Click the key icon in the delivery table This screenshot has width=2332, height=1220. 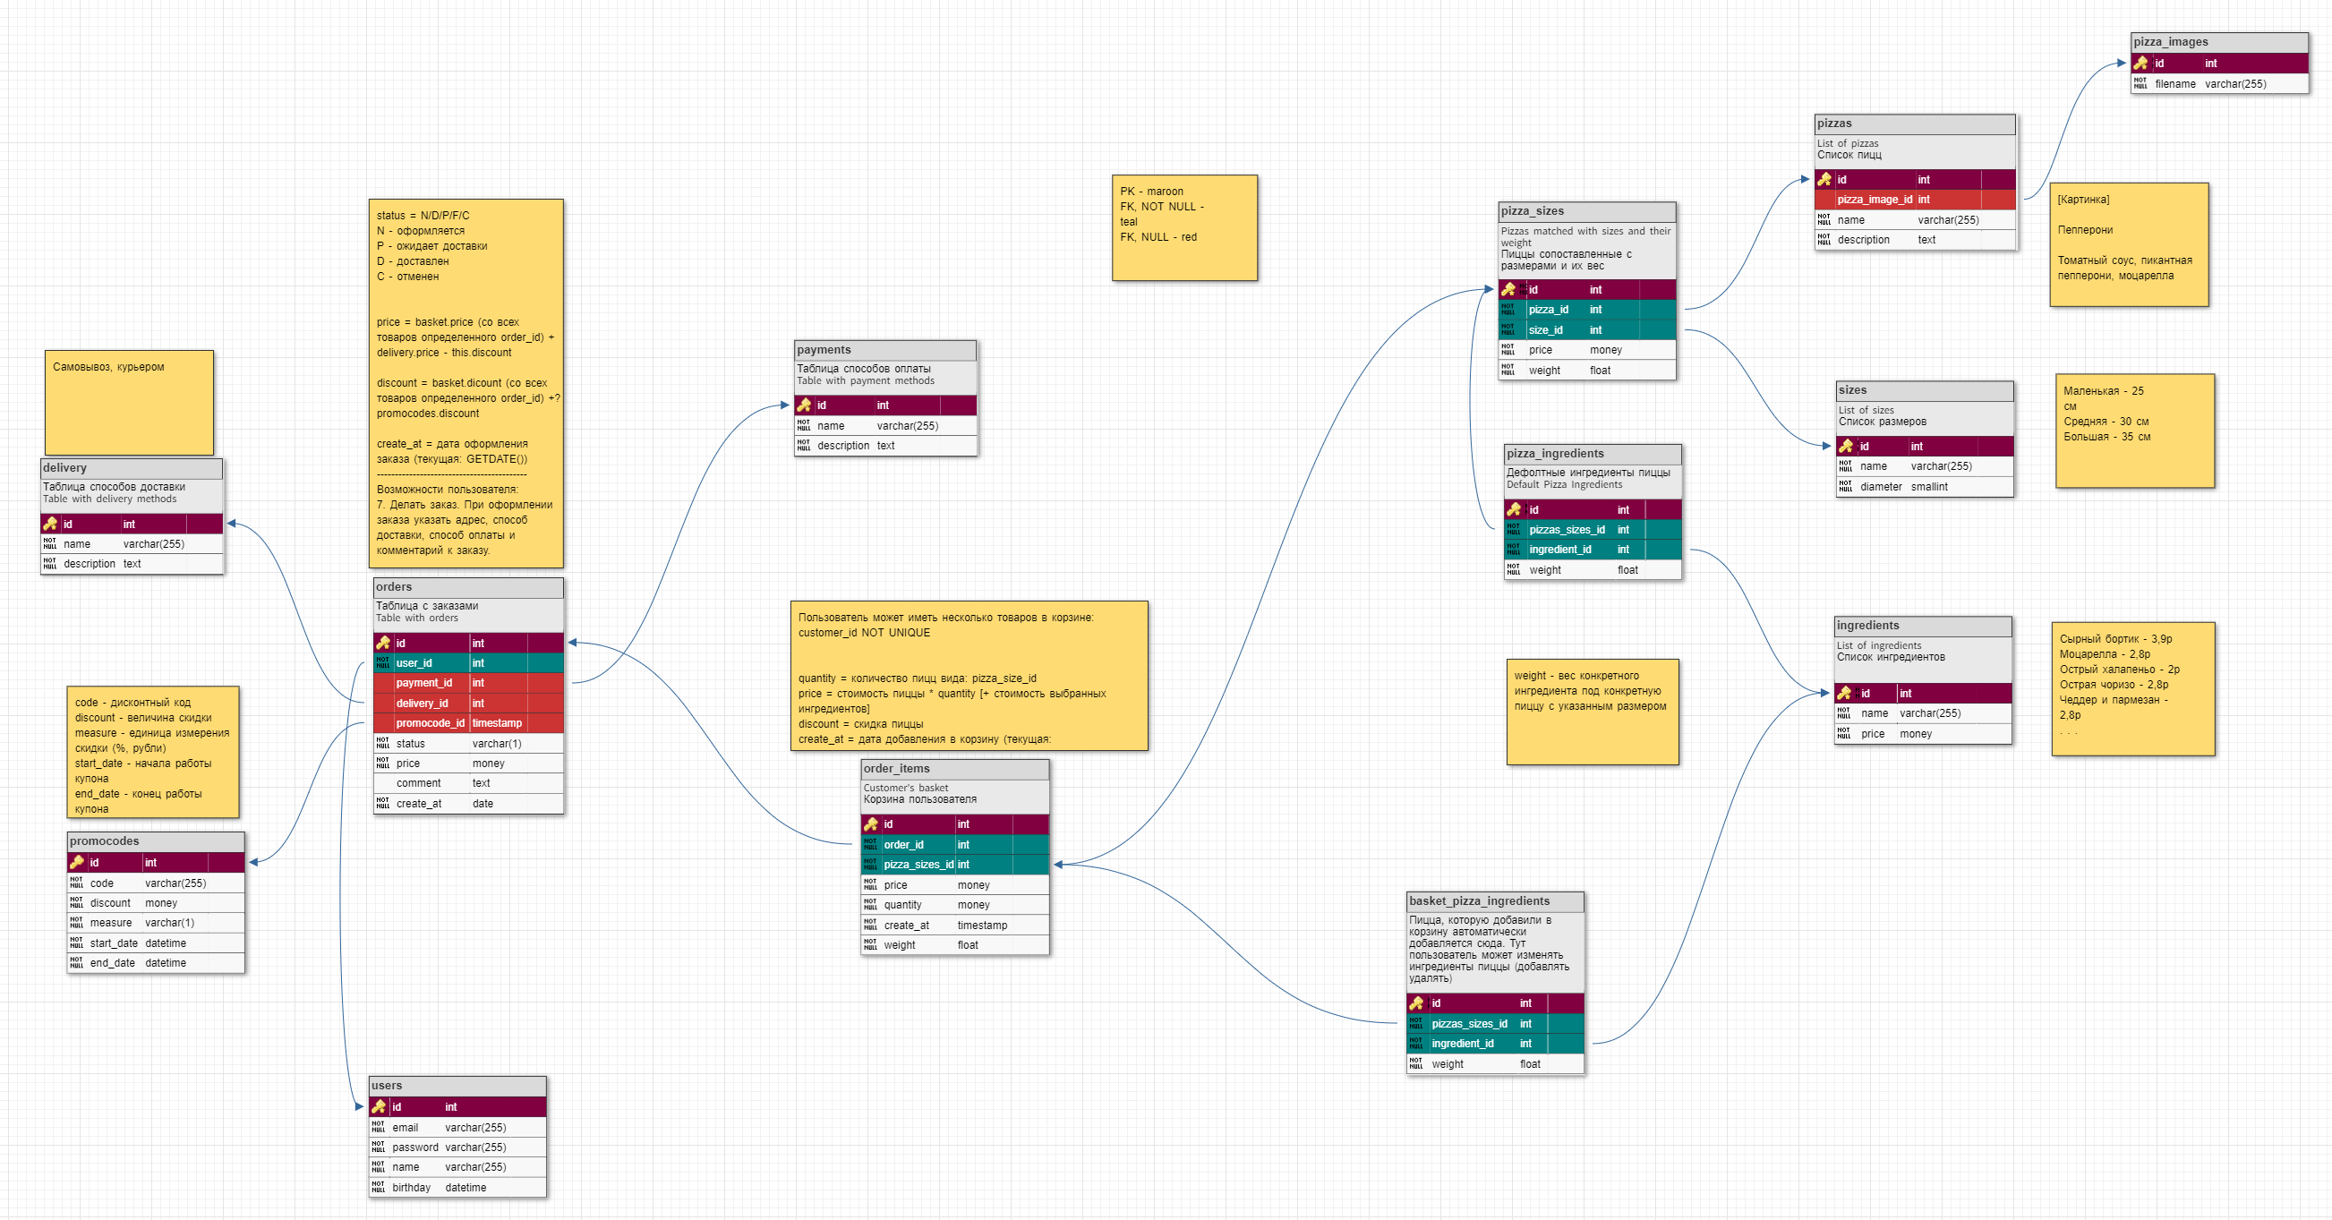[x=52, y=524]
